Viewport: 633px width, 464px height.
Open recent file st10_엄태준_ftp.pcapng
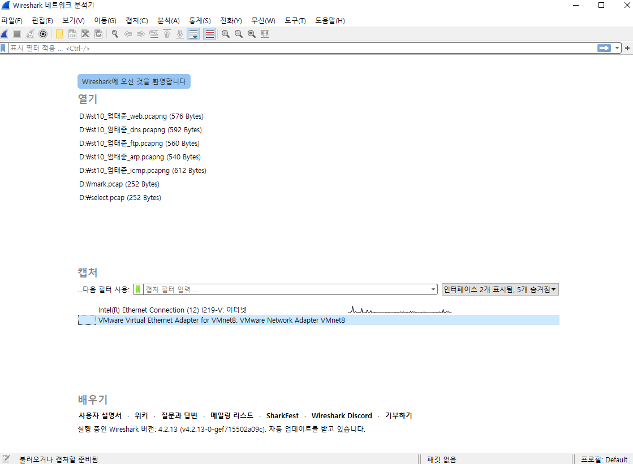coord(139,143)
